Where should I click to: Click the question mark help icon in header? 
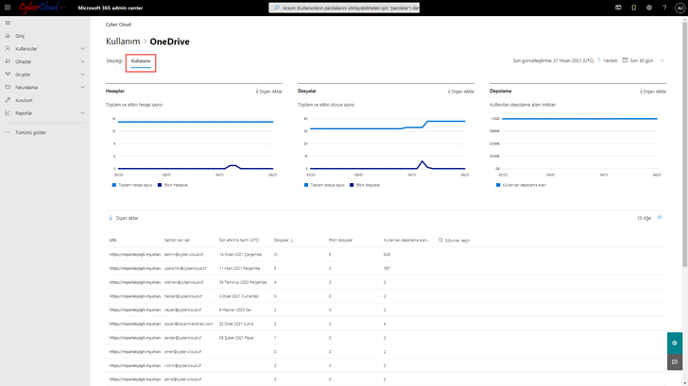point(664,8)
